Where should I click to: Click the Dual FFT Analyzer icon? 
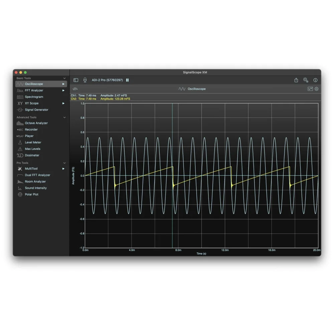(x=20, y=175)
